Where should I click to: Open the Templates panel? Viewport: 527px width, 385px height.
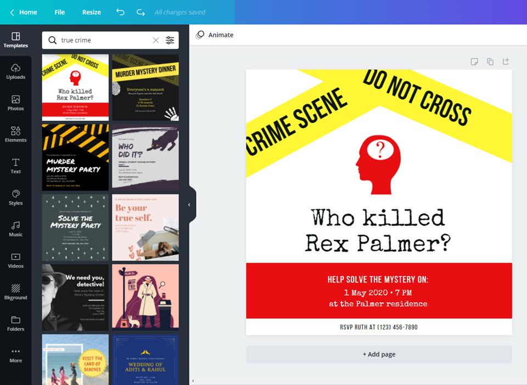(16, 40)
